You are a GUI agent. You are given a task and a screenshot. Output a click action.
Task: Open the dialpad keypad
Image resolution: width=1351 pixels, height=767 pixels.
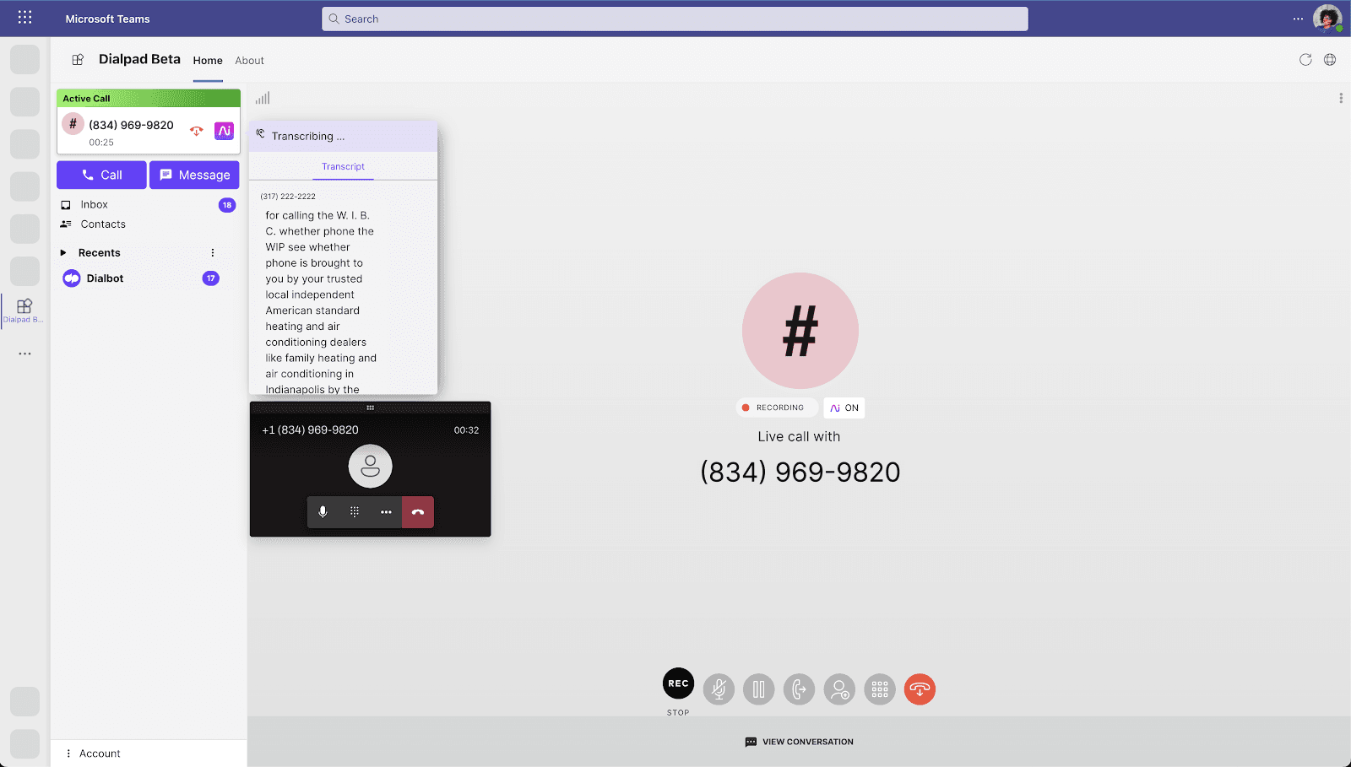[880, 689]
